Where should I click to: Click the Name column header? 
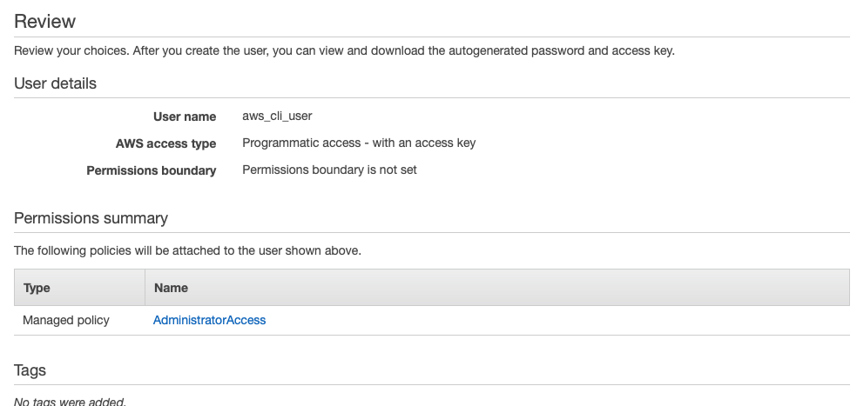click(x=171, y=287)
